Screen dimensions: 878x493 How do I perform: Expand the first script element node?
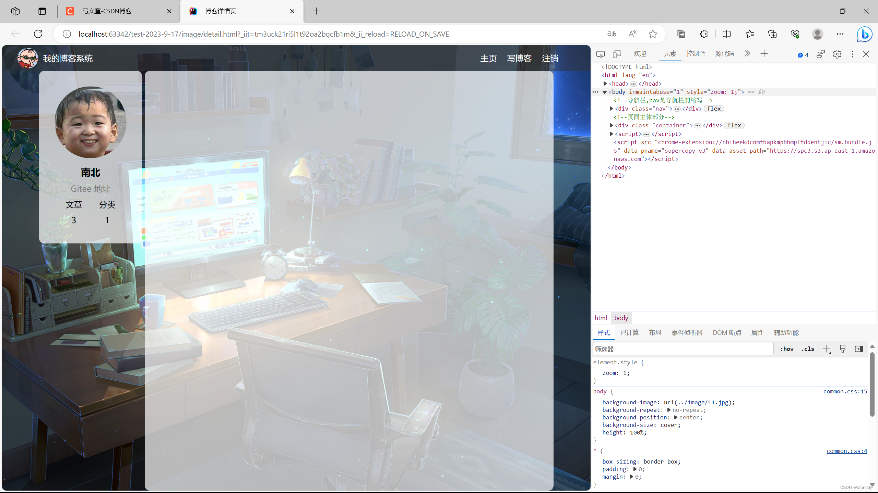pos(611,134)
